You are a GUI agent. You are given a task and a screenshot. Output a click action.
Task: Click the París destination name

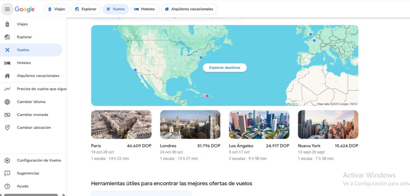[x=96, y=146]
